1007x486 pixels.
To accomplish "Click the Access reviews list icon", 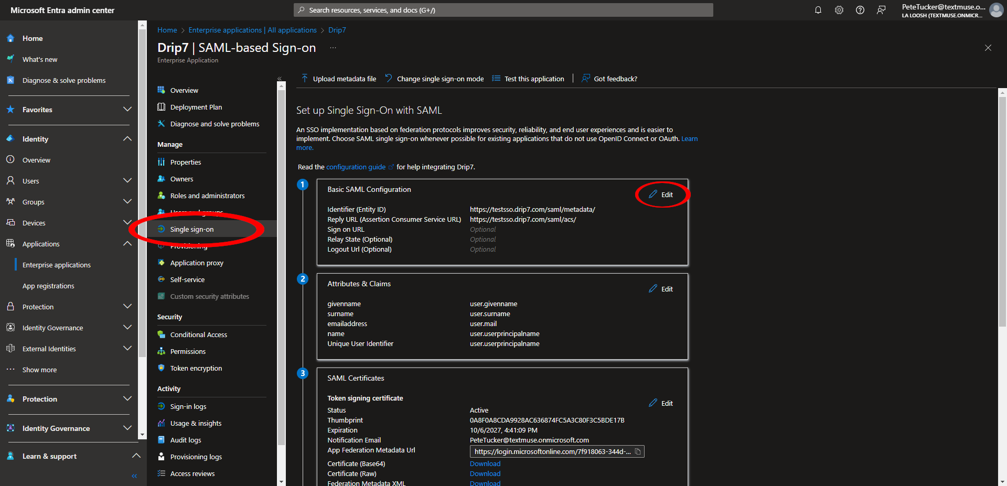I will point(162,473).
